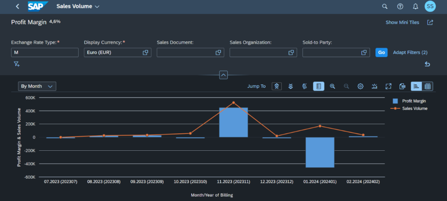This screenshot has height=201, width=447.
Task: Open the SS user profile avatar
Action: 430,6
